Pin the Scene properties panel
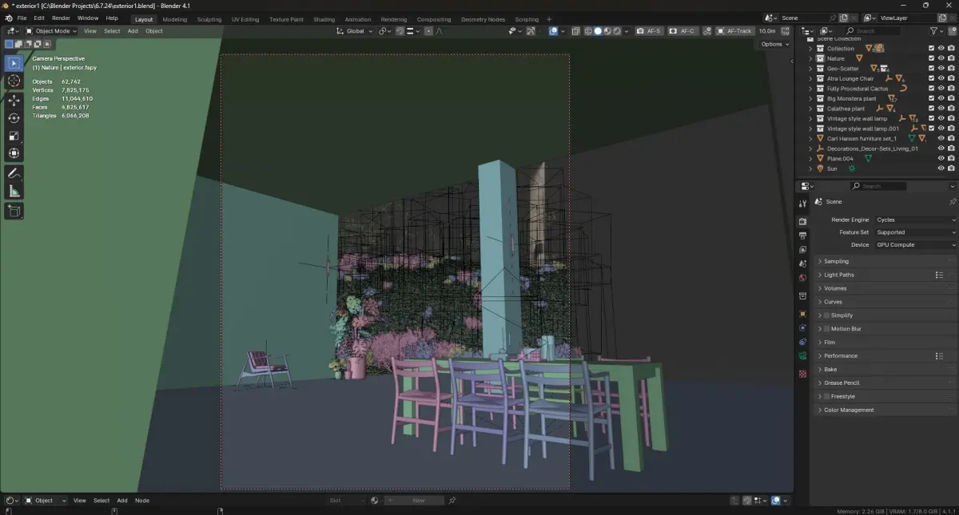The image size is (959, 515). click(x=952, y=202)
